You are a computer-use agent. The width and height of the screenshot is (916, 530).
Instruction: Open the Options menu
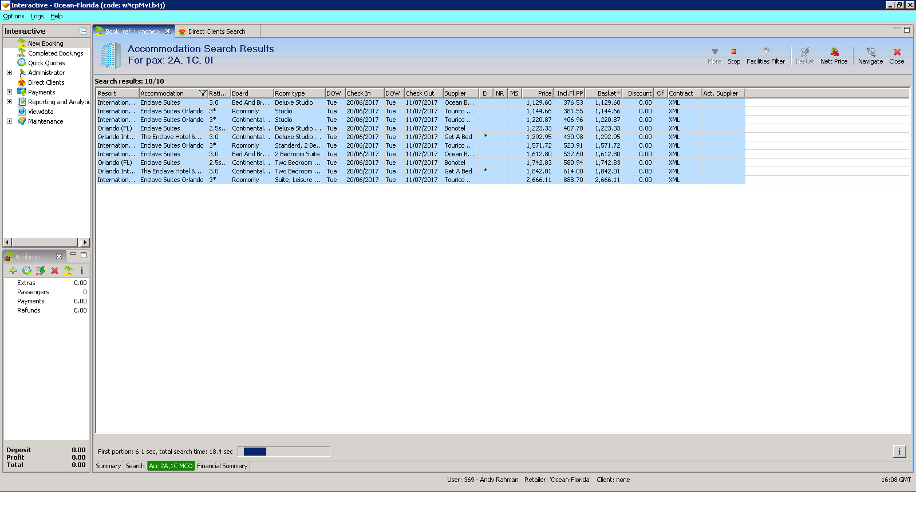14,16
